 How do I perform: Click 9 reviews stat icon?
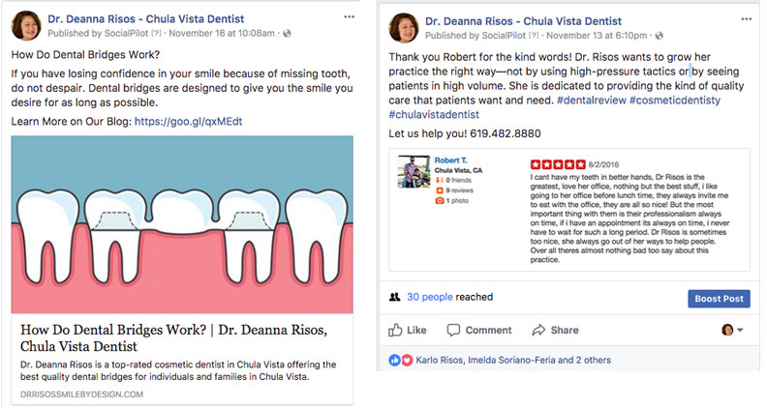(440, 190)
